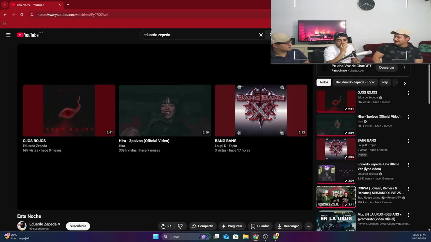Open Una Última Vez lyric video thumbnail
The width and height of the screenshot is (431, 242).
(336, 173)
